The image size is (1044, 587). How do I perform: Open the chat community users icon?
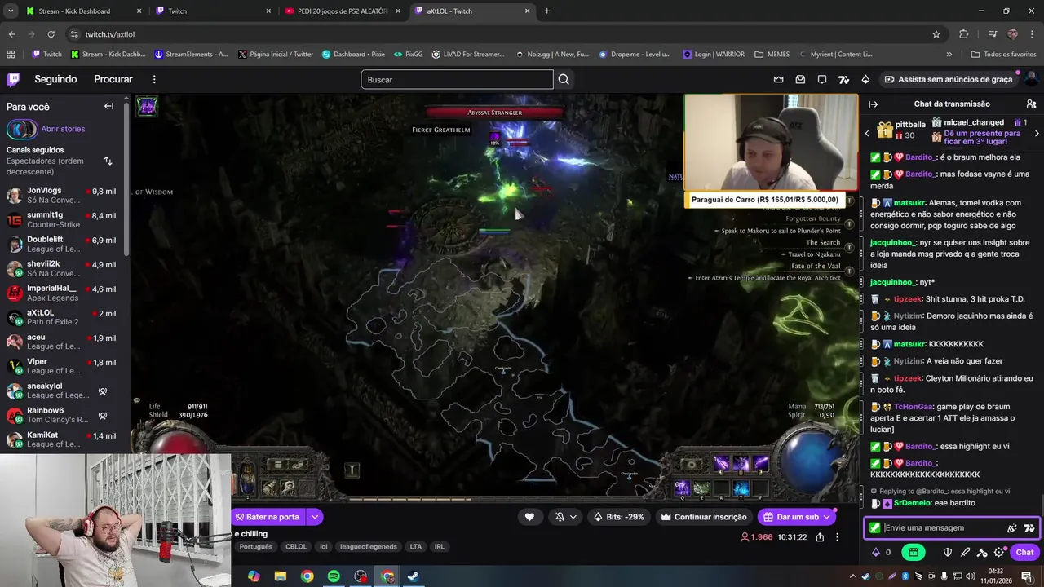[1031, 104]
